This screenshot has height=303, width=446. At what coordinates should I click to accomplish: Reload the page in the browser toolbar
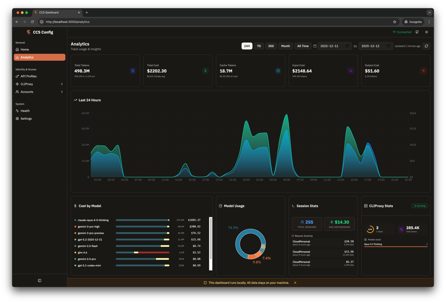32,22
